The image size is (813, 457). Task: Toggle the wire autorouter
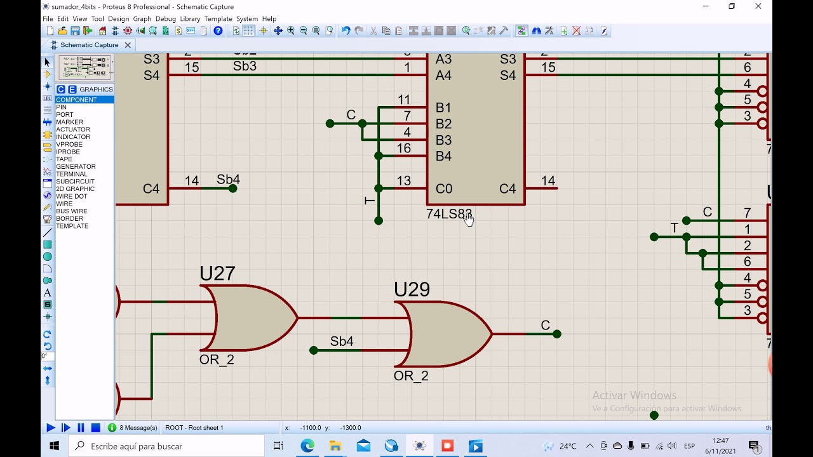point(521,30)
